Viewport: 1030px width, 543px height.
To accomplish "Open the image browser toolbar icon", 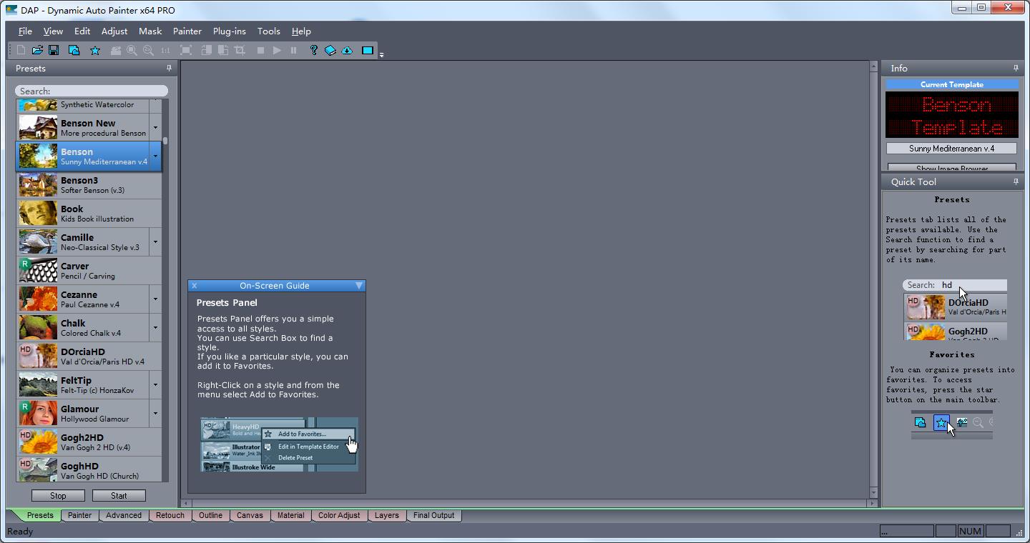I will pos(74,51).
